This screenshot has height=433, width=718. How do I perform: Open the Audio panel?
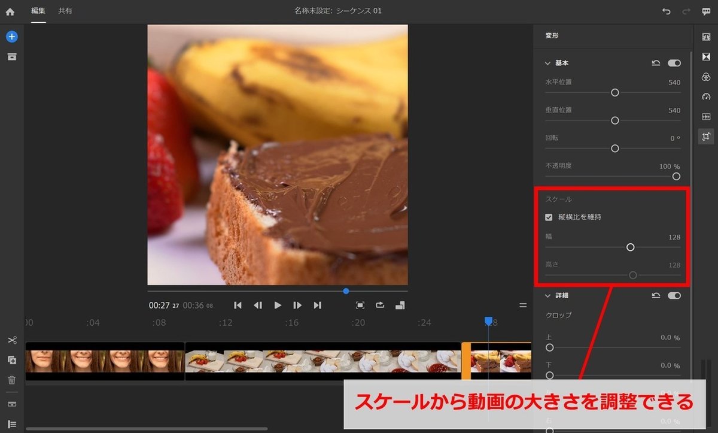(x=707, y=116)
